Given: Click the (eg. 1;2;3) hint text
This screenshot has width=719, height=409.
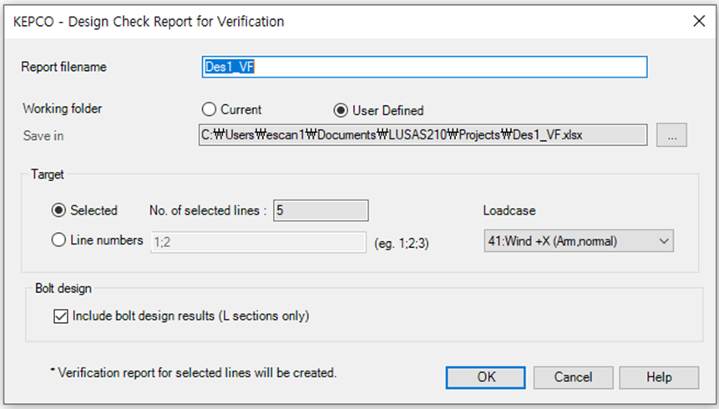Looking at the screenshot, I should click(407, 242).
